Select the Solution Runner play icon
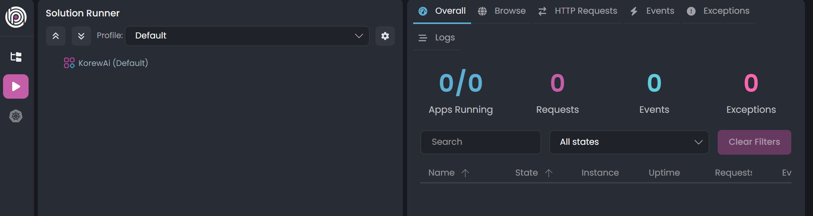 click(x=16, y=86)
